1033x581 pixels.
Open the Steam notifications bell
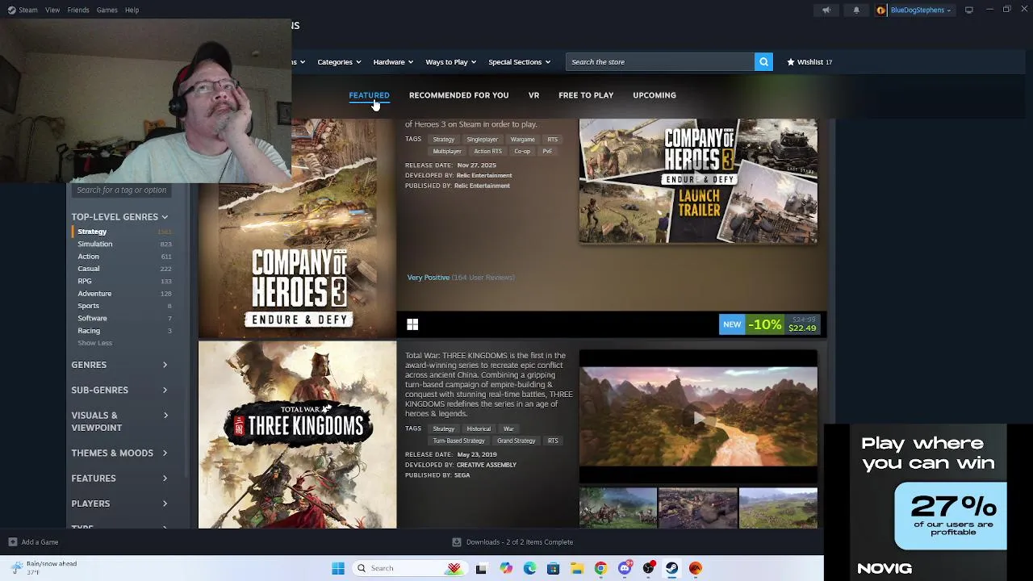click(x=856, y=10)
